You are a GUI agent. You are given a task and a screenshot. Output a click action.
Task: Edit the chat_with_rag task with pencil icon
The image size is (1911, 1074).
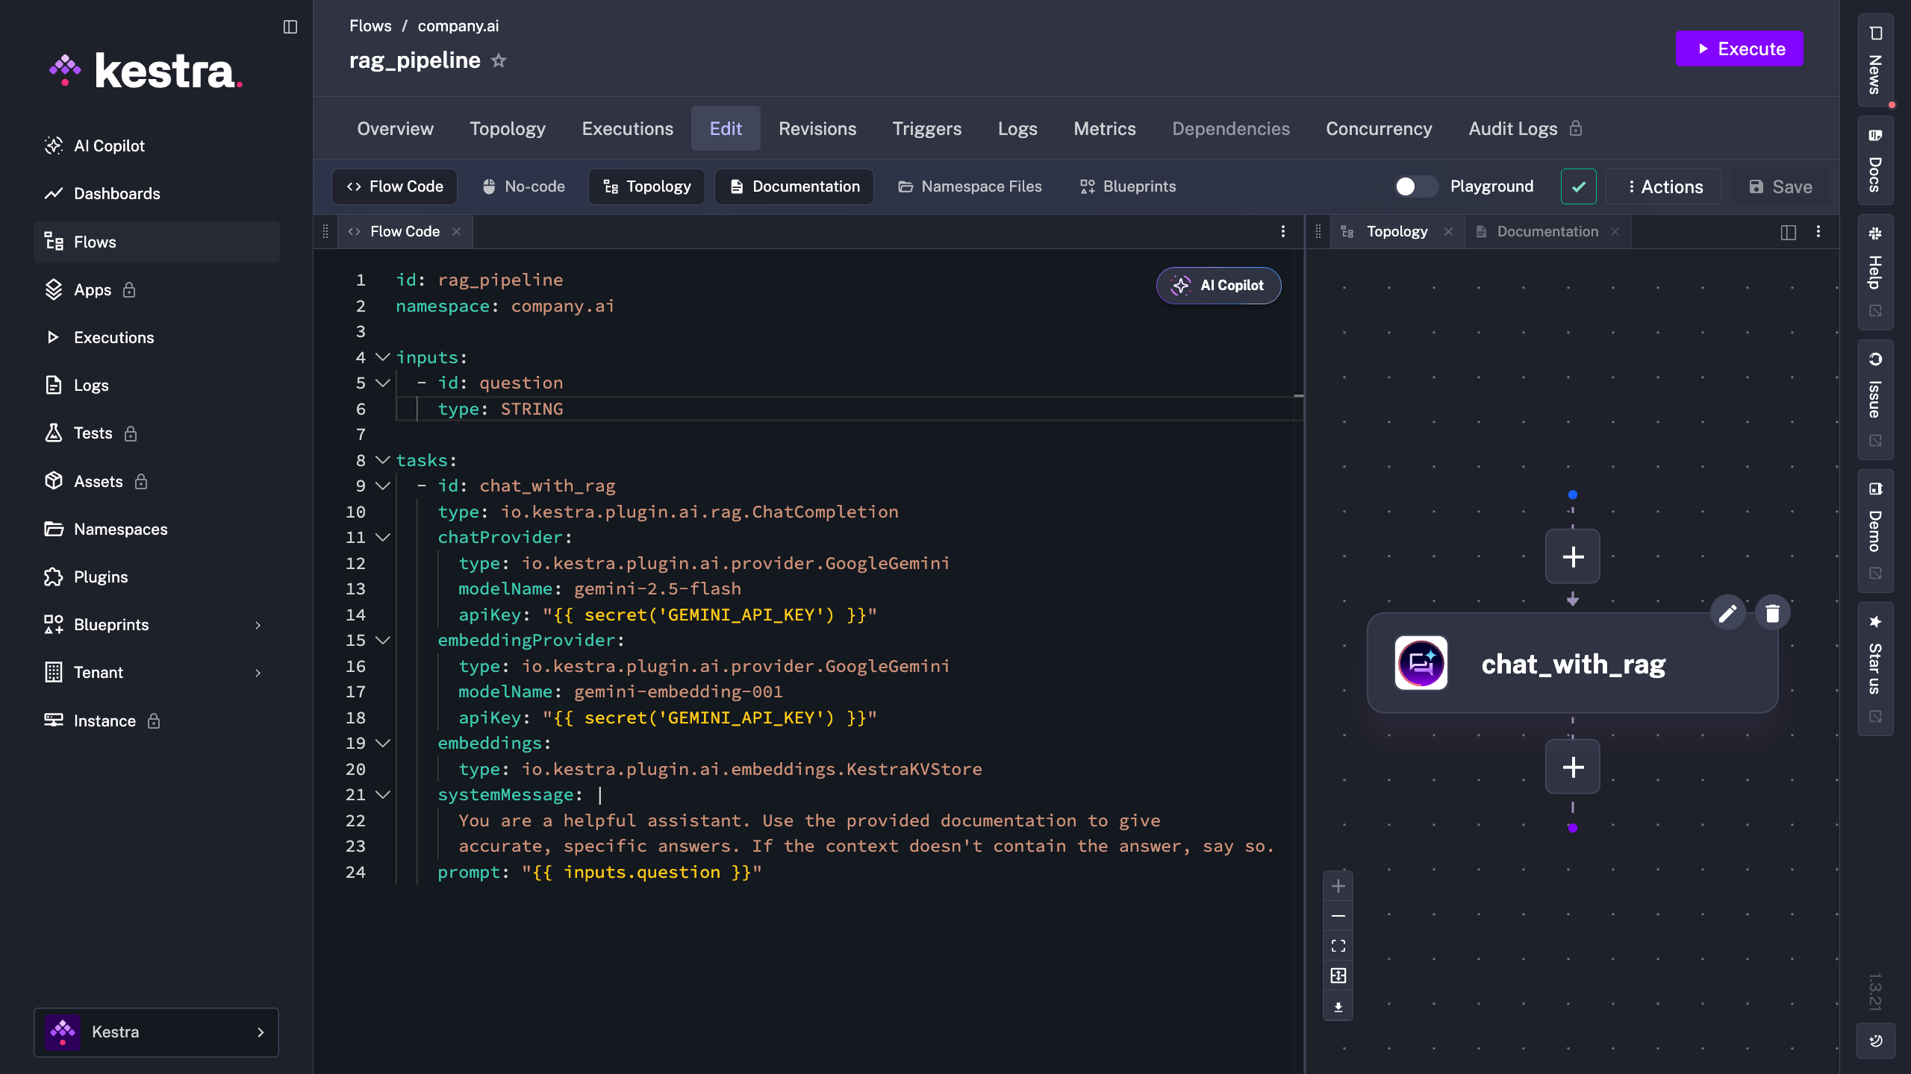click(x=1727, y=613)
